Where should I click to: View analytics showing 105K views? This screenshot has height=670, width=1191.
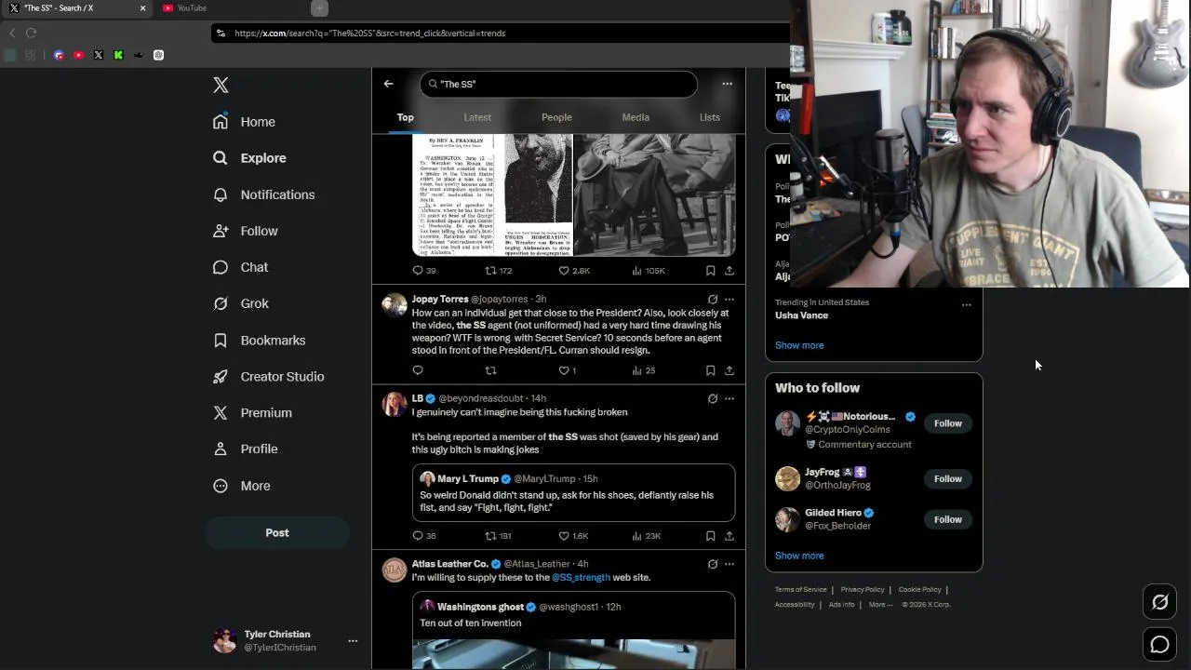click(649, 271)
